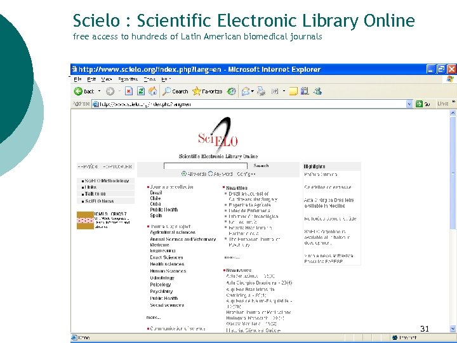Open the Cuba journals collection link
The image size is (457, 343).
click(156, 204)
